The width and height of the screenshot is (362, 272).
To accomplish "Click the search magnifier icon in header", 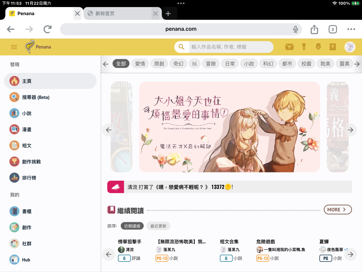I will click(x=181, y=47).
